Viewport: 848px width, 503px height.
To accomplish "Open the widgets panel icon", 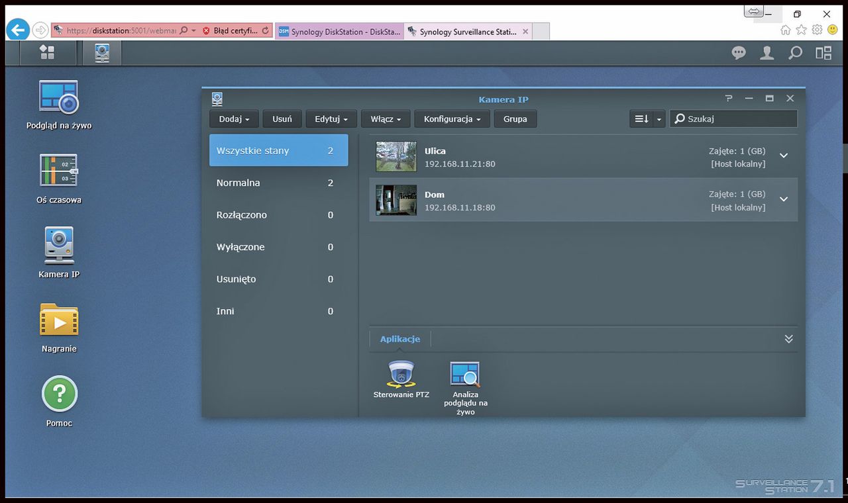I will [x=823, y=54].
